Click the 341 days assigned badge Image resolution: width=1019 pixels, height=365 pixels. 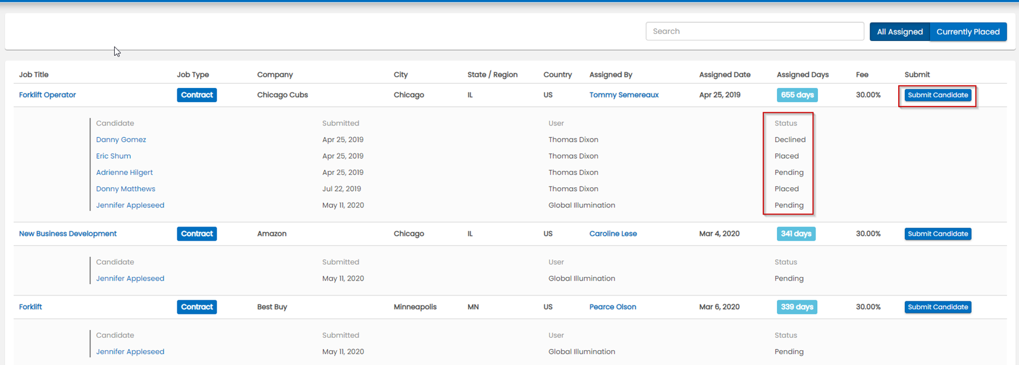795,234
